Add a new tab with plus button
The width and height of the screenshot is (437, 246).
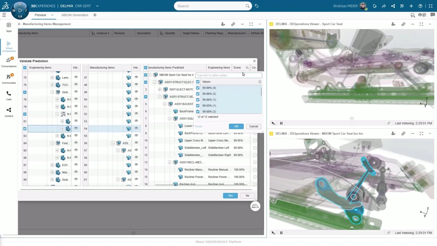tap(95, 15)
